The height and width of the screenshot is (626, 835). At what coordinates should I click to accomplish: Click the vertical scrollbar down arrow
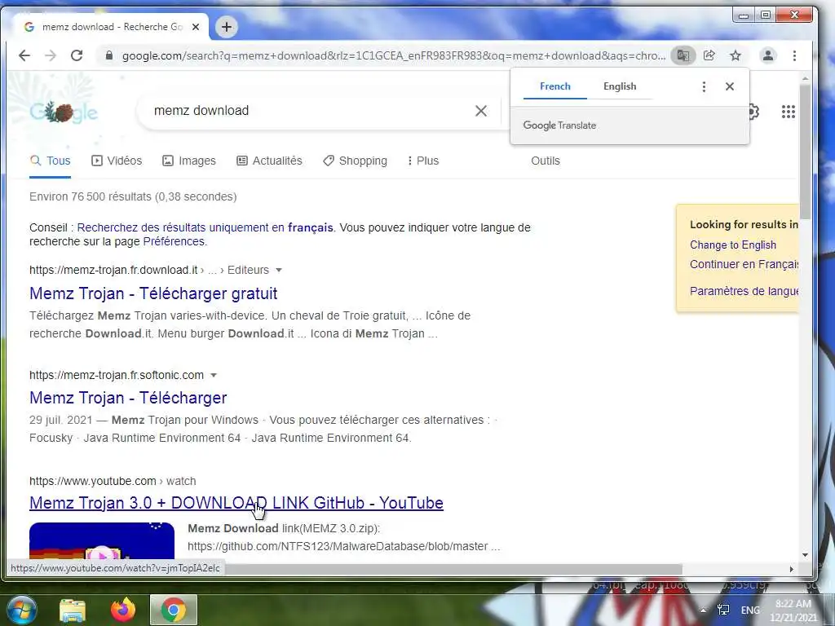(805, 554)
